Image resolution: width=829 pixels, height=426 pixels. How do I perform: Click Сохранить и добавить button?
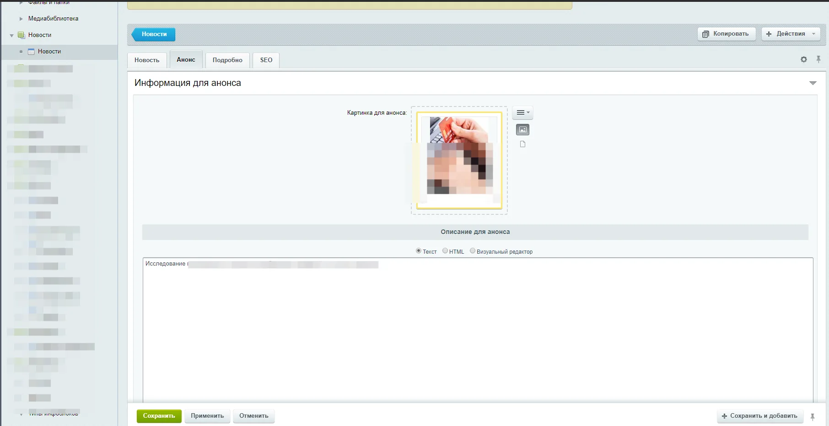coord(760,416)
